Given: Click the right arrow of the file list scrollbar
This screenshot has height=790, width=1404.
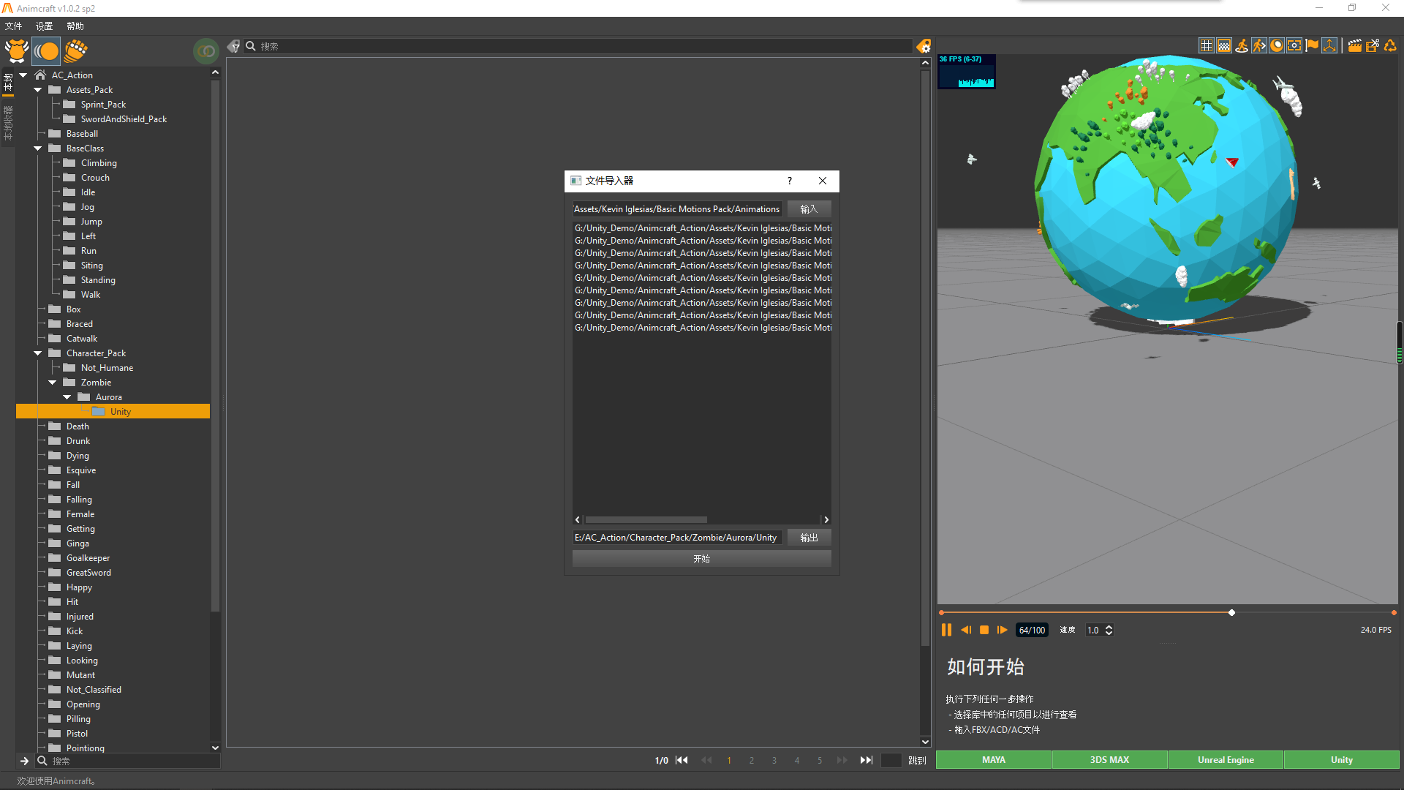Looking at the screenshot, I should [826, 519].
